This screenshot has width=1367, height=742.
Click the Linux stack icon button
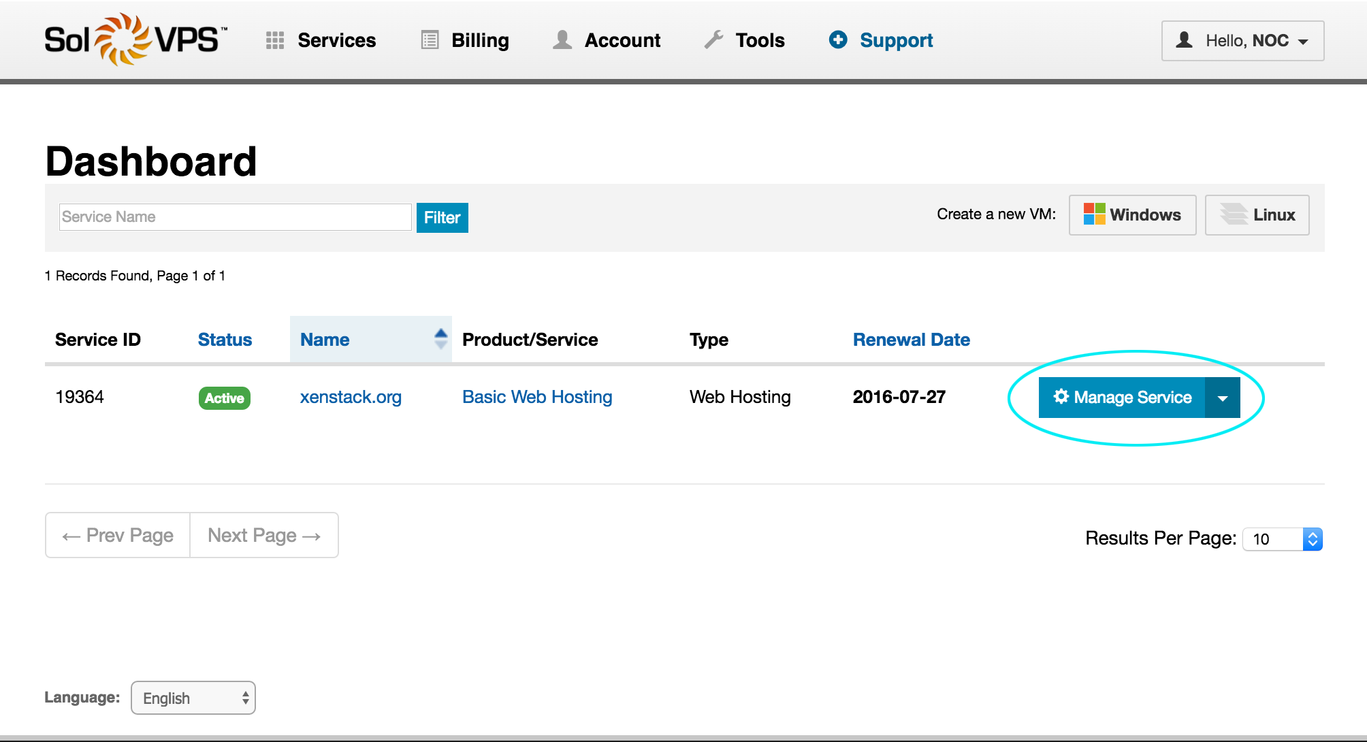(x=1234, y=214)
